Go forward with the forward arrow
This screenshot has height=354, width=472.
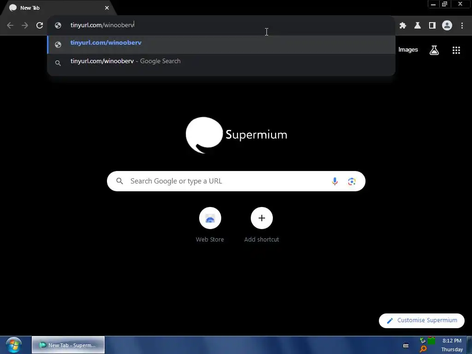click(25, 25)
